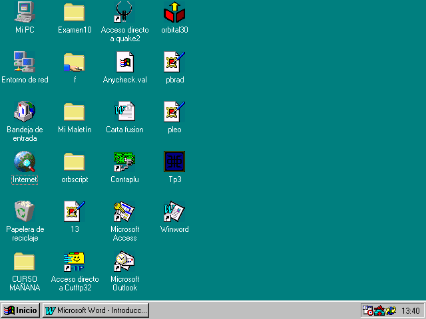The image size is (426, 319).
Task: Click the "Internet" label text
Action: tap(25, 179)
